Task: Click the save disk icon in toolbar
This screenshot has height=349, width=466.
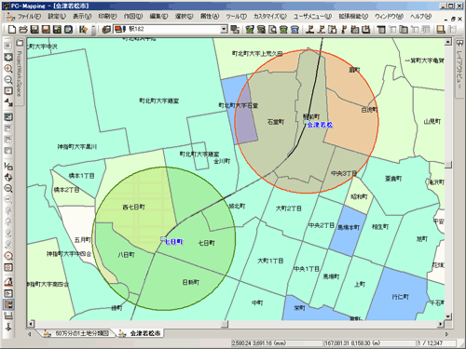Action: point(34,30)
